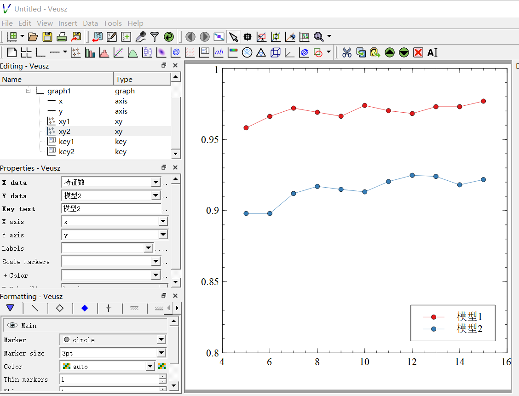Image resolution: width=519 pixels, height=396 pixels.
Task: Export the page to a file
Action: click(x=76, y=37)
